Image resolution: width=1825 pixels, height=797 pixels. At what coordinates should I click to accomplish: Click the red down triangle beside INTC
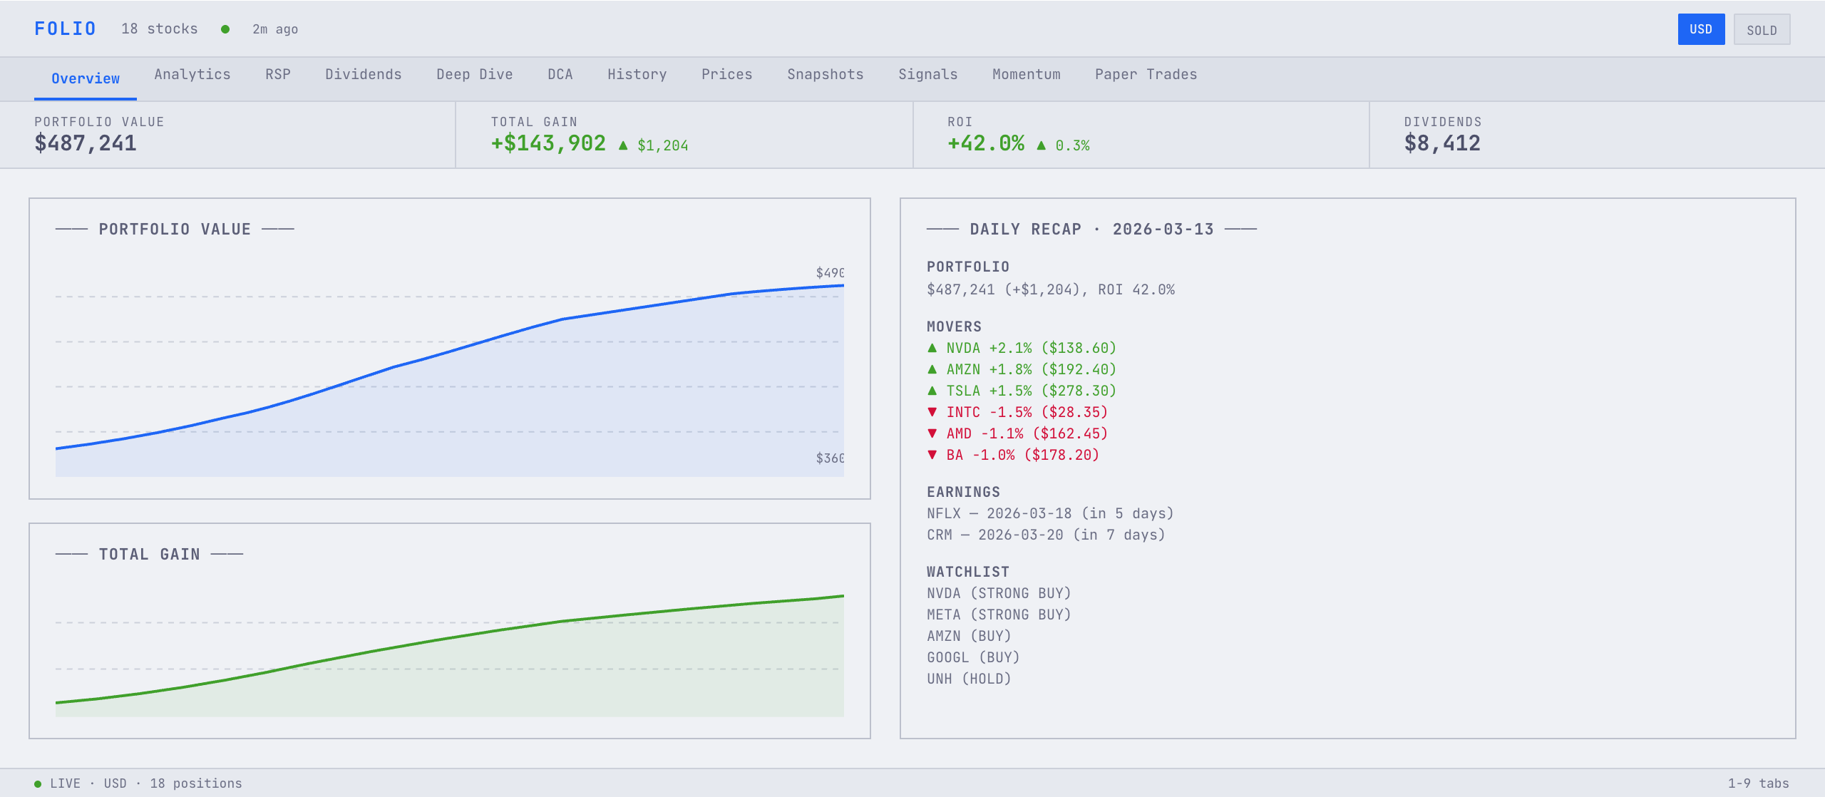click(x=933, y=412)
